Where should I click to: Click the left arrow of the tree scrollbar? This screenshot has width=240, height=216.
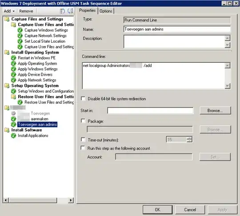[x=6, y=200]
